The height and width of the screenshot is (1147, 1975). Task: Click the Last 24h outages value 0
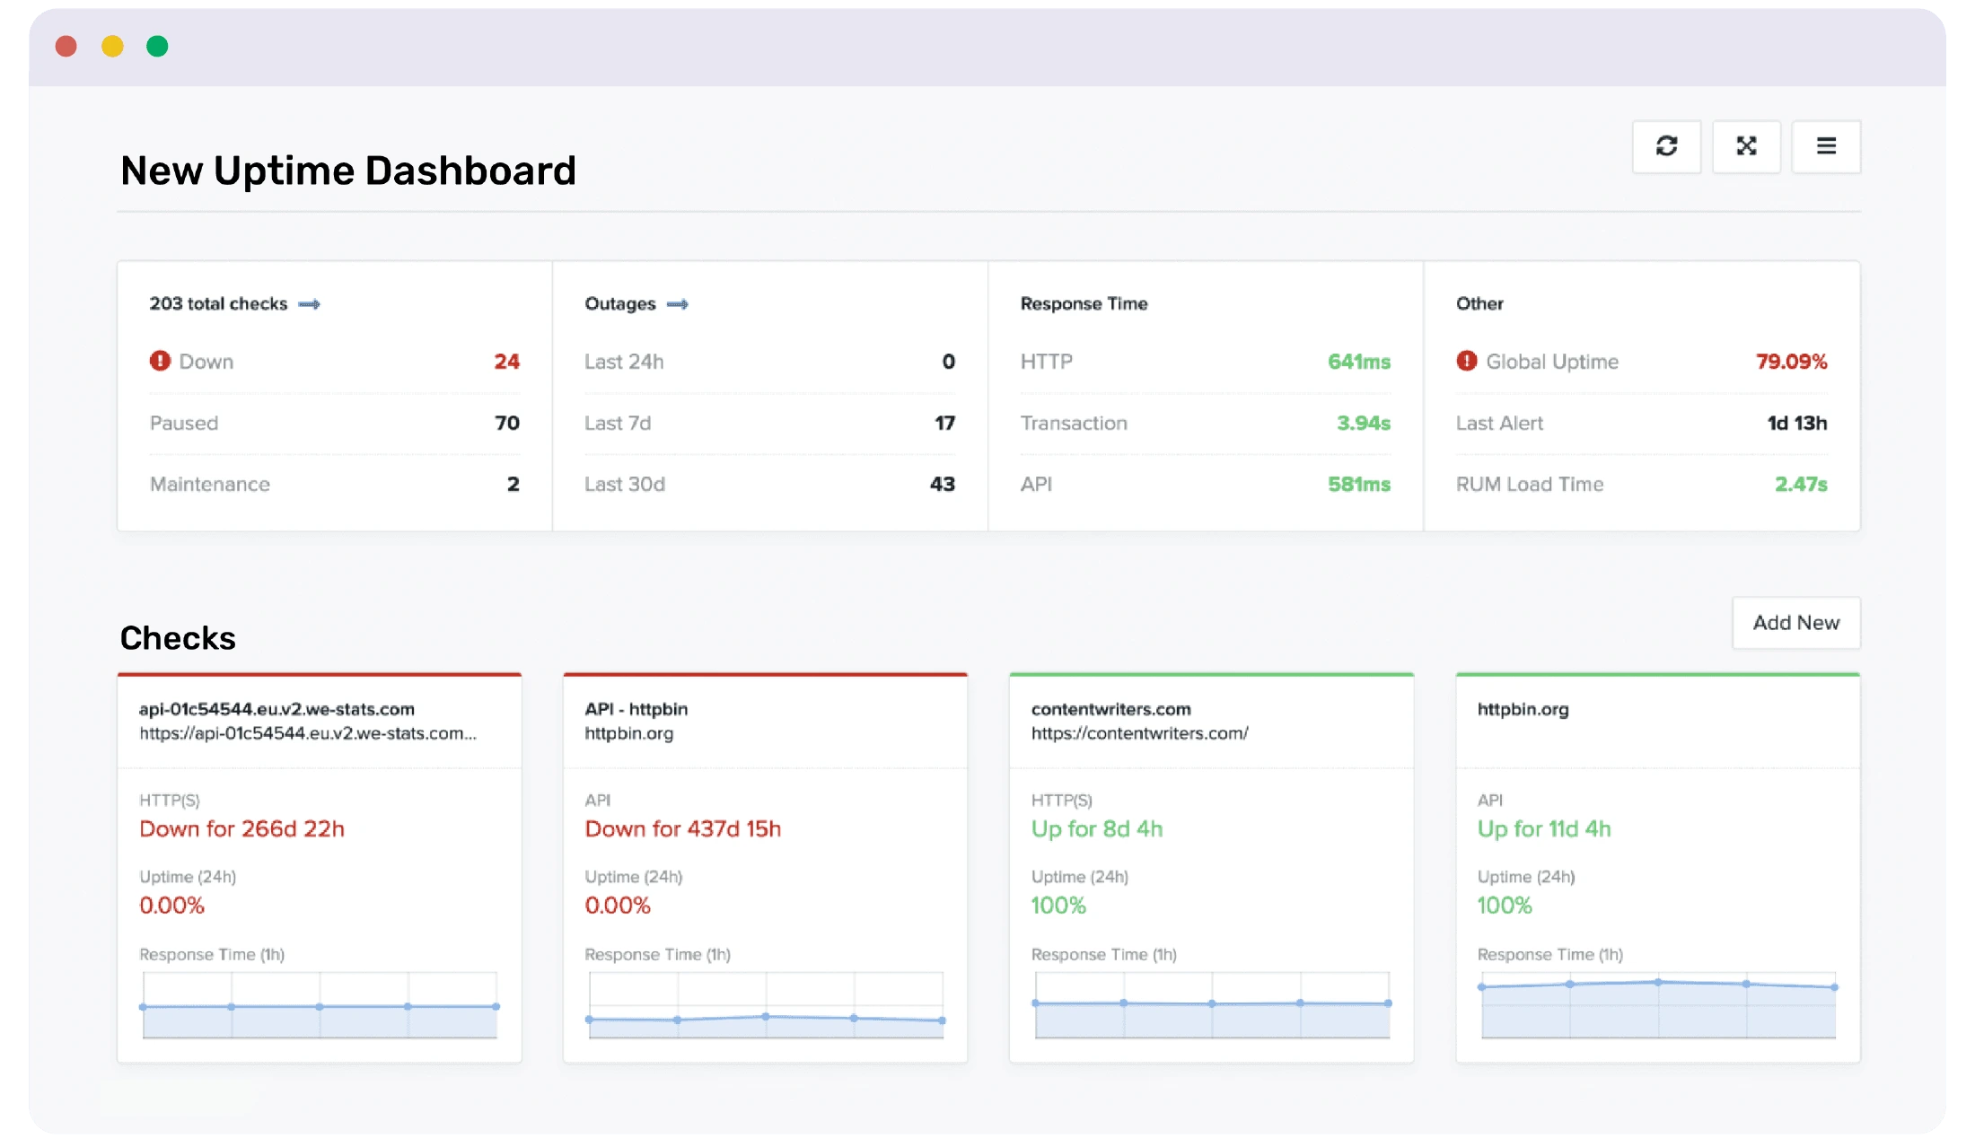pyautogui.click(x=949, y=362)
